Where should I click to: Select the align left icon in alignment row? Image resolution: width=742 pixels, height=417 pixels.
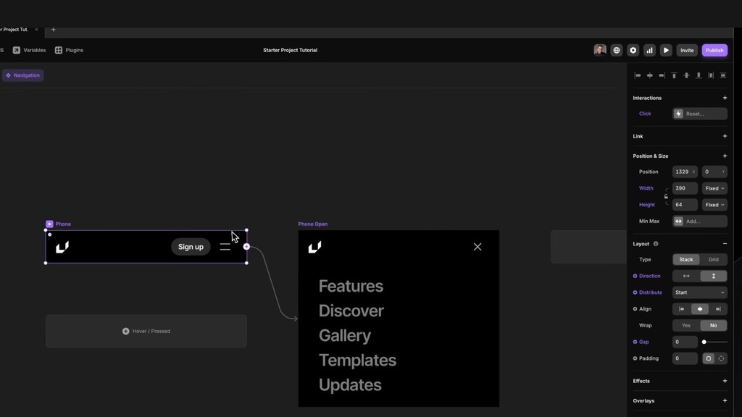[638, 75]
